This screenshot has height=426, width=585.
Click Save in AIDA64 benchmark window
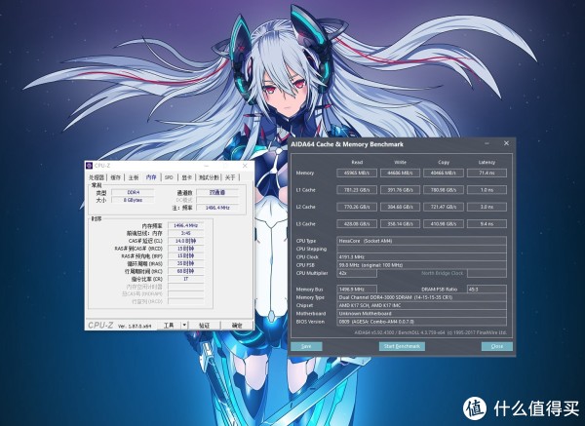[306, 346]
